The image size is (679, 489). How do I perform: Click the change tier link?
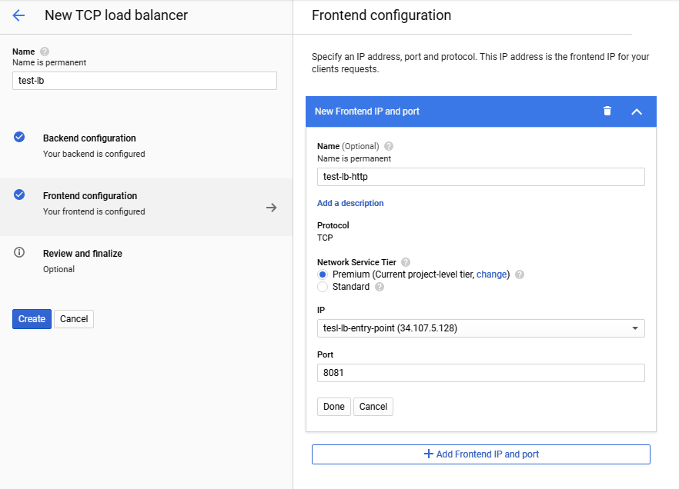(491, 274)
